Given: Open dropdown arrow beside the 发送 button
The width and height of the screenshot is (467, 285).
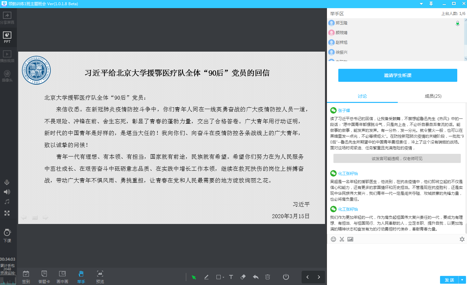Looking at the screenshot, I should point(462,280).
